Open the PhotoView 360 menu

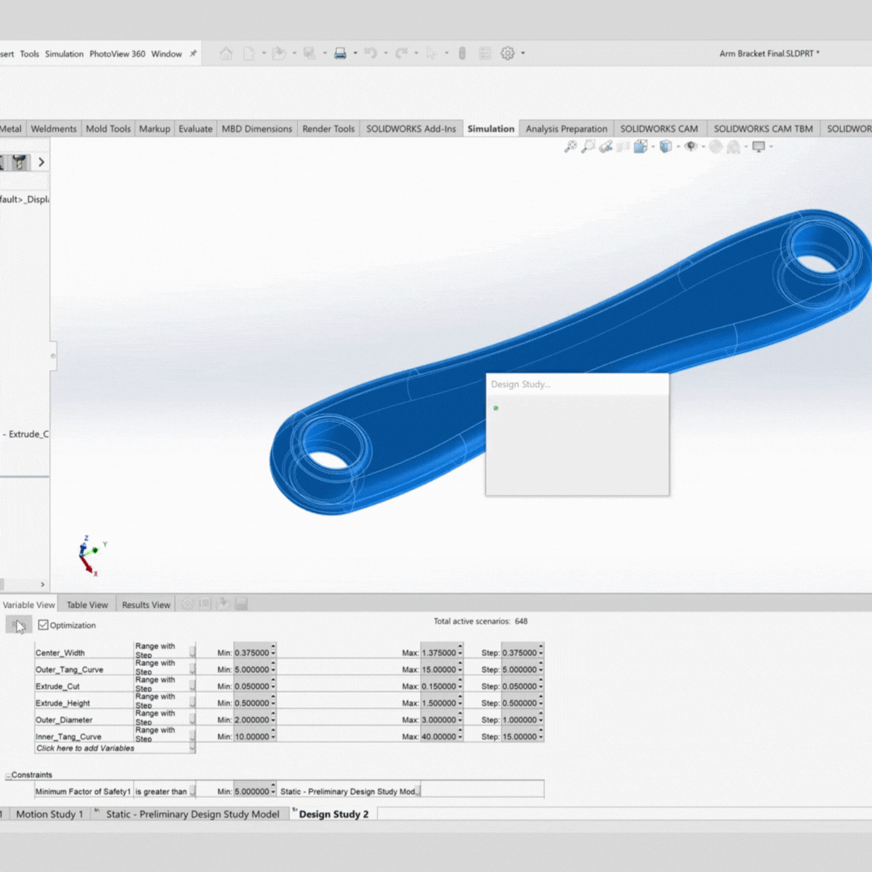117,54
